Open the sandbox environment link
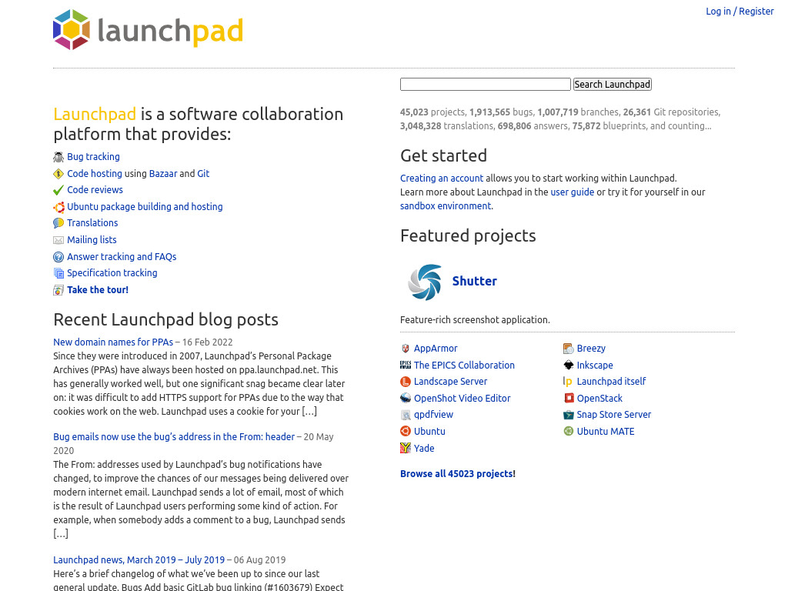 click(x=446, y=206)
